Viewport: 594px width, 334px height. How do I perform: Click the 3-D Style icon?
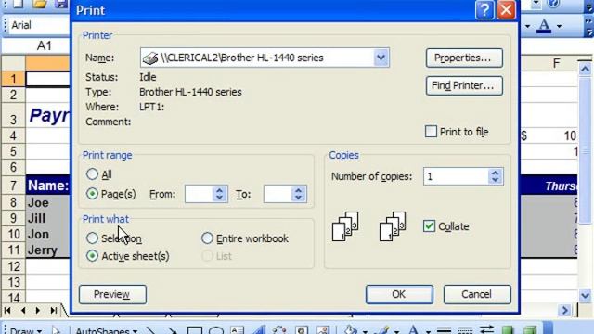[530, 330]
